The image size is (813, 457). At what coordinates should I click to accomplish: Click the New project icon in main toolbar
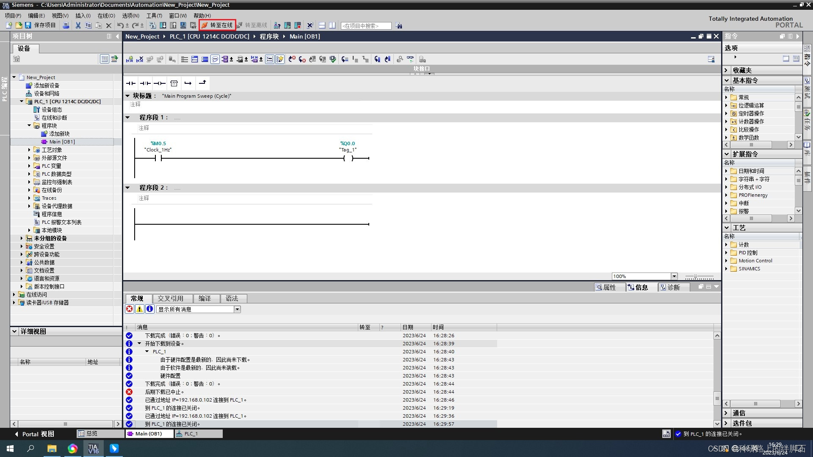(x=8, y=25)
